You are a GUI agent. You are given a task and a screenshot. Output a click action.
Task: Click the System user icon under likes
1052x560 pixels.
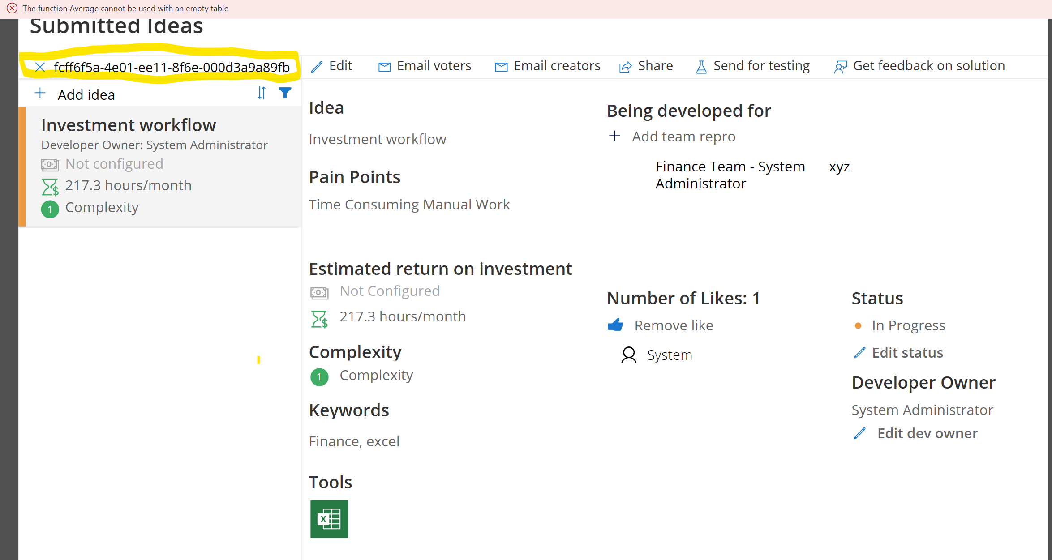tap(629, 355)
